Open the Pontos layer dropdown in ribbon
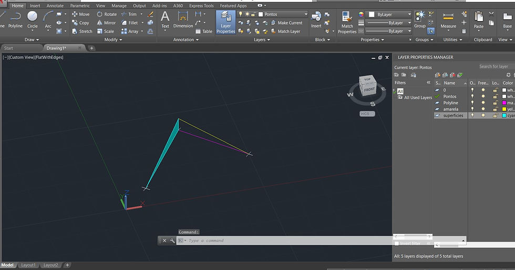 click(306, 14)
